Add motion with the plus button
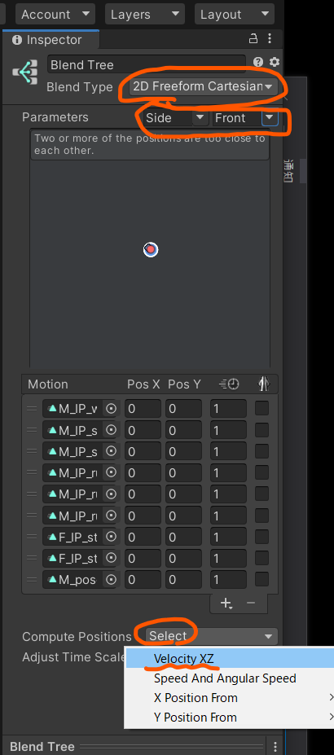This screenshot has height=755, width=334. click(x=226, y=603)
